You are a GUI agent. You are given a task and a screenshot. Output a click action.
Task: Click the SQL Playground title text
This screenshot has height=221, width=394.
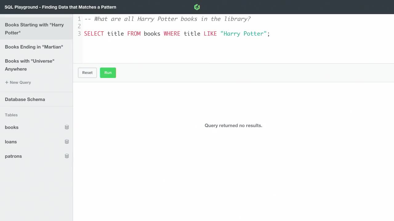pos(60,7)
